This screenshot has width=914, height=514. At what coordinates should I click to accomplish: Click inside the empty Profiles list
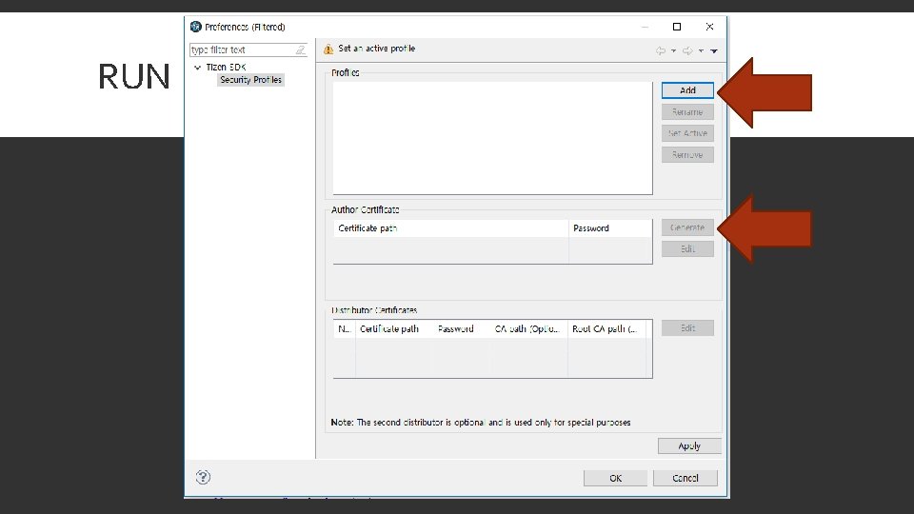coord(492,138)
